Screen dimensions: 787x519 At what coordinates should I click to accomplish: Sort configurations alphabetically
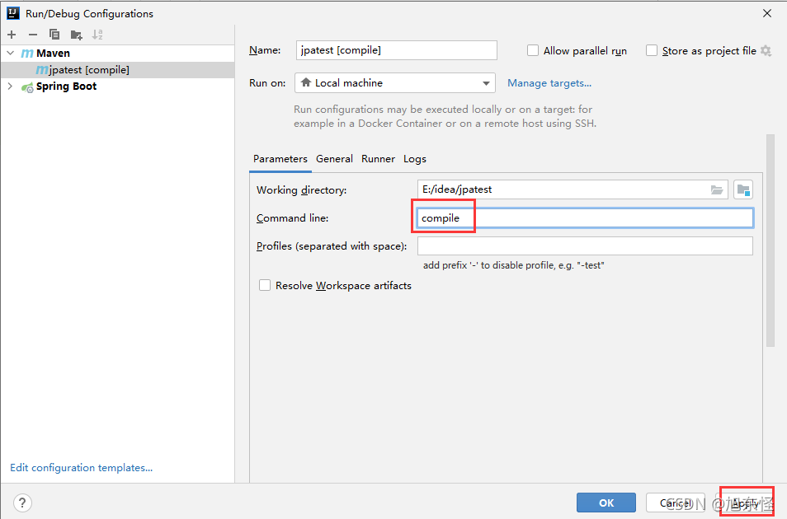coord(97,35)
